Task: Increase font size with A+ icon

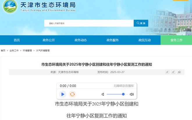Action: click(173, 72)
